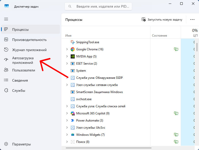Open the hamburger navigation menu
Image resolution: width=199 pixels, height=150 pixels.
tap(6, 19)
